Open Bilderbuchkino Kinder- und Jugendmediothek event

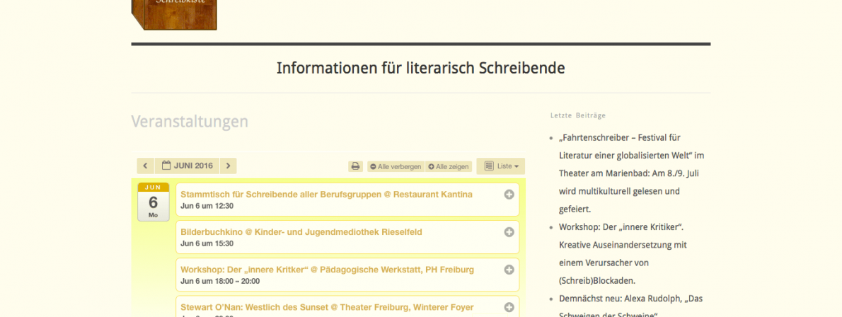coord(301,232)
